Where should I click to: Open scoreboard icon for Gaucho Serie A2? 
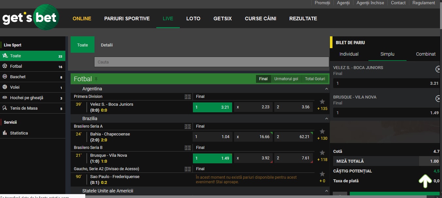coord(188,169)
